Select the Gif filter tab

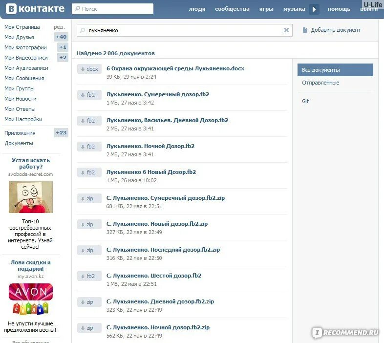tap(305, 101)
